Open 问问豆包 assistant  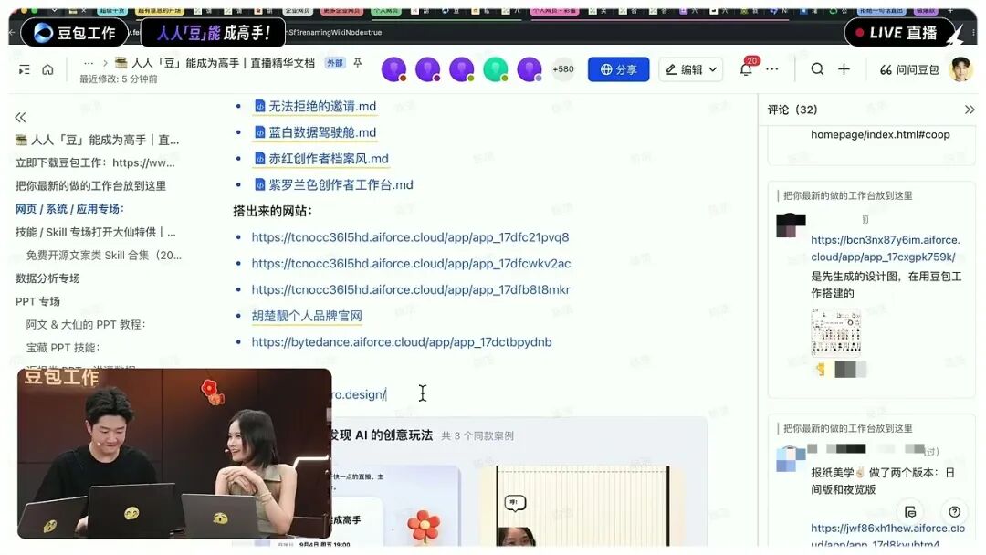[908, 69]
